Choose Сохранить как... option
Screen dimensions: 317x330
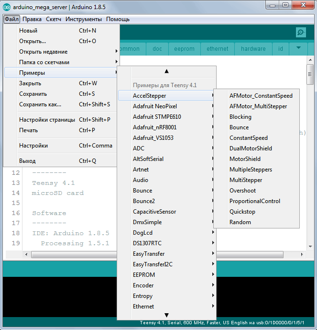coord(61,104)
